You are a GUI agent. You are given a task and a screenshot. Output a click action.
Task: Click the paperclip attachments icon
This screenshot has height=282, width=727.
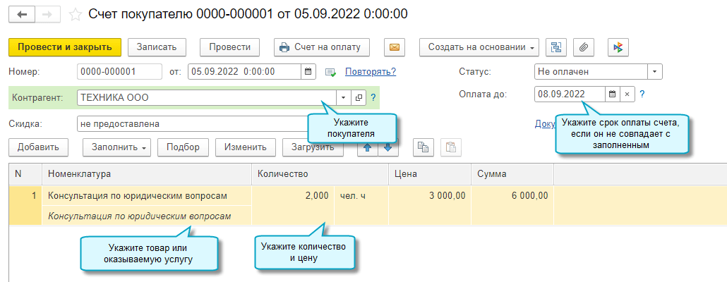coord(583,47)
